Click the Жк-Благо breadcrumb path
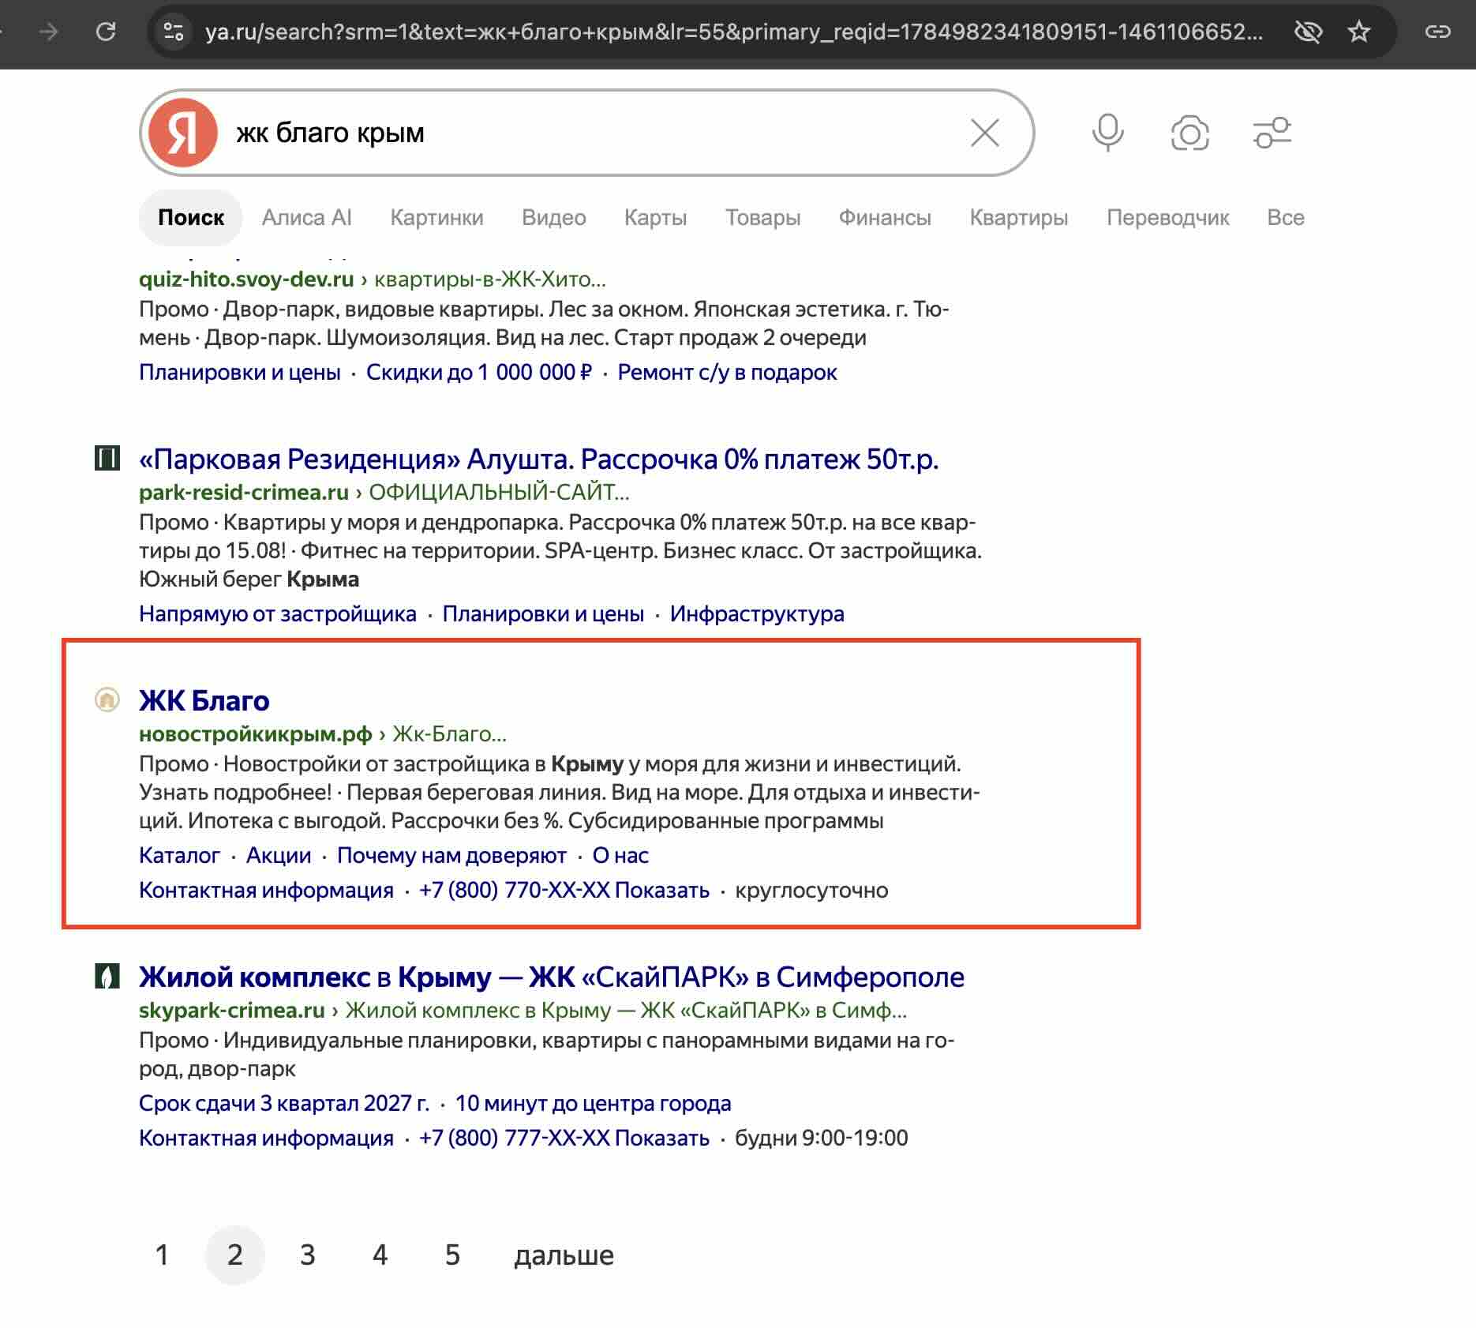This screenshot has height=1328, width=1476. click(x=449, y=733)
